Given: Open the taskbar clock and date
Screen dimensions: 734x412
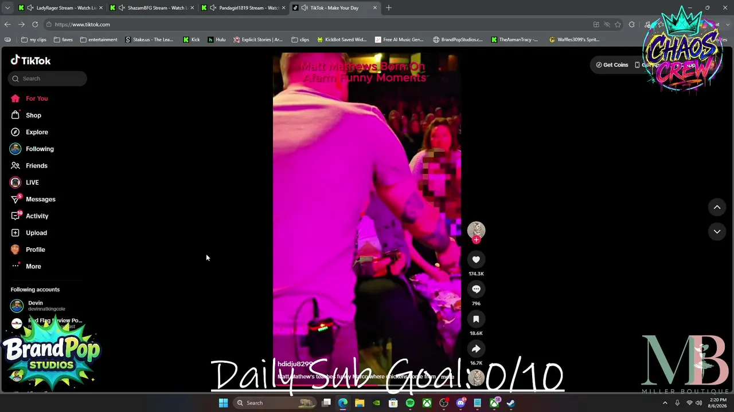Looking at the screenshot, I should (x=718, y=403).
